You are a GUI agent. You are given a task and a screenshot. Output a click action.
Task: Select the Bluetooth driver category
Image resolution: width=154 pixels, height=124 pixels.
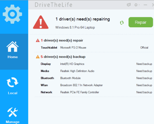[47, 78]
